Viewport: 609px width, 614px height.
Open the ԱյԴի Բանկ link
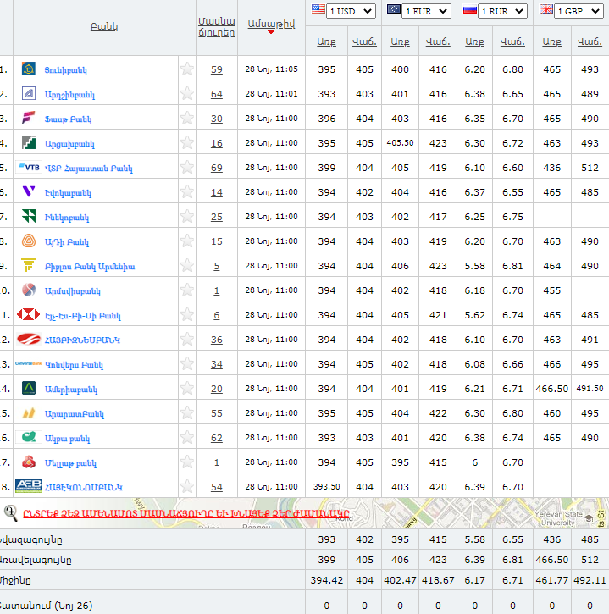coord(67,241)
